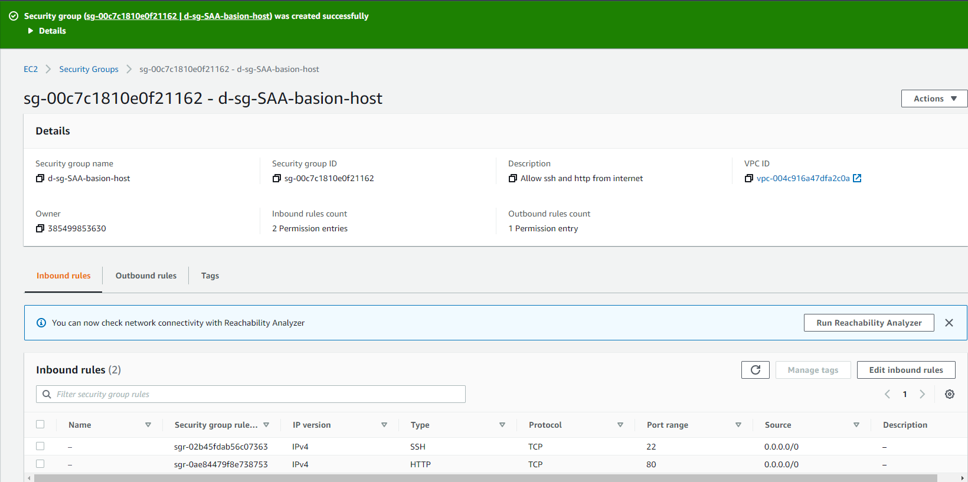
Task: Check the HTTP port 80 rule row
Action: click(40, 464)
